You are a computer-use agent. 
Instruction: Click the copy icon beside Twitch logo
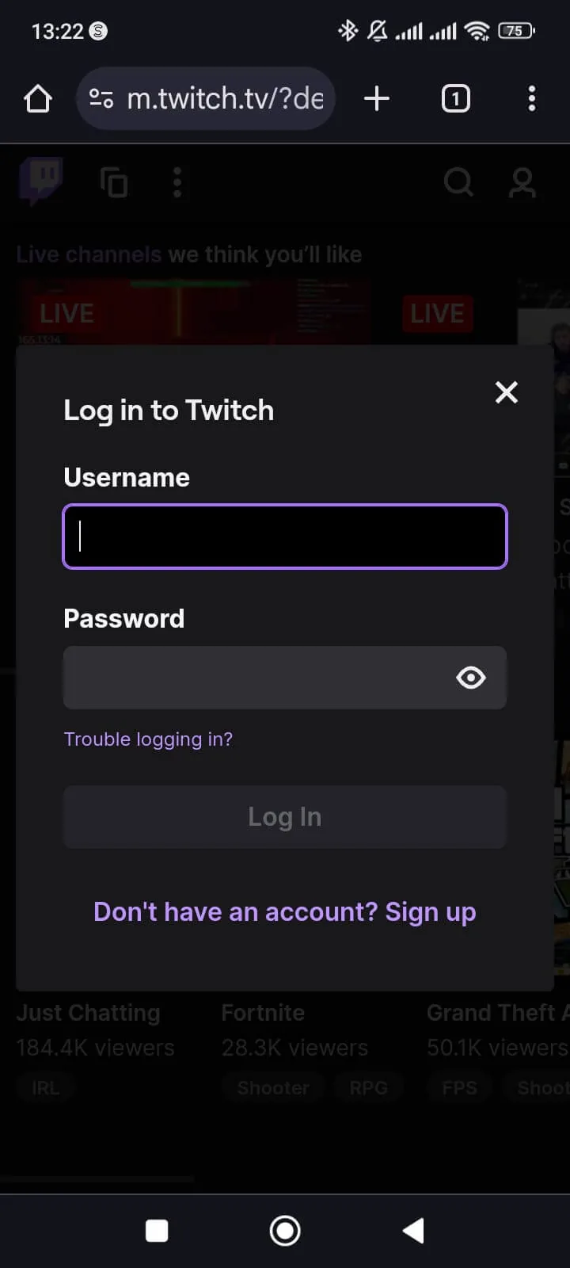coord(114,182)
